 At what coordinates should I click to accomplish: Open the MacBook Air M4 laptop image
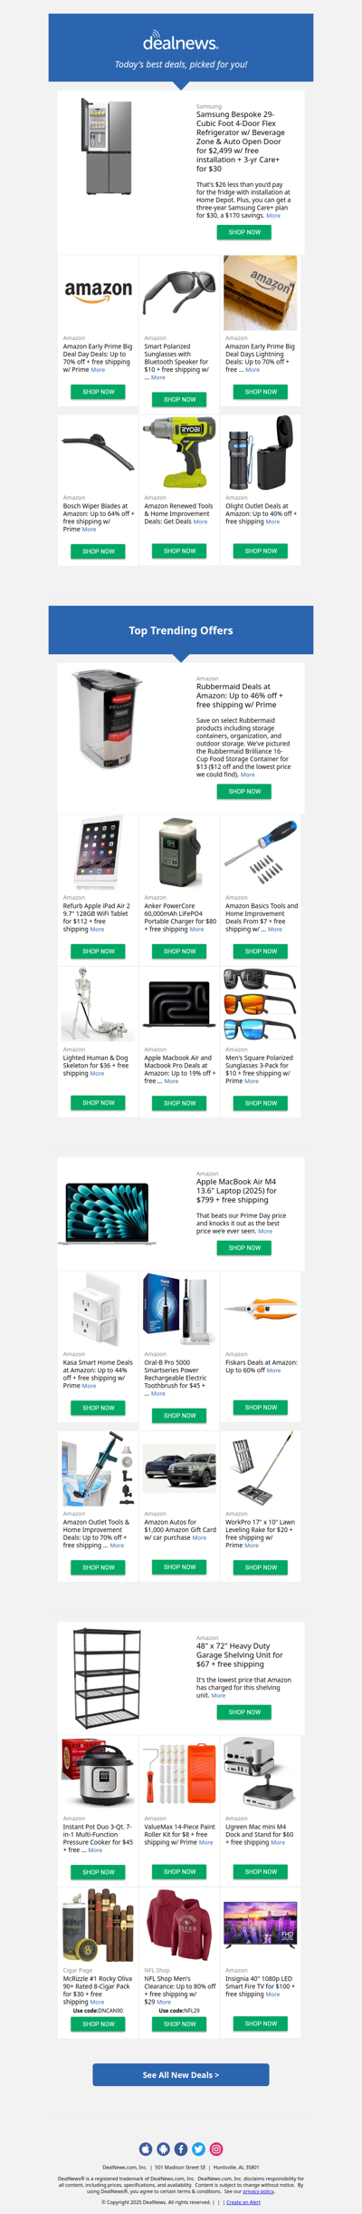(107, 1213)
